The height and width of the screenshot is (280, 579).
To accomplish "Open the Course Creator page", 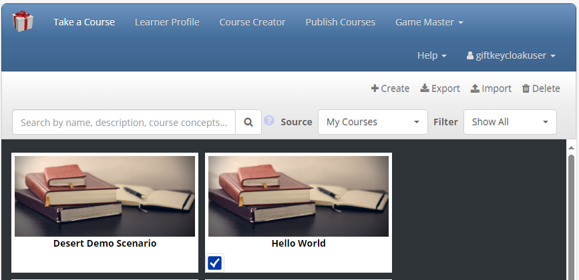I will (x=252, y=22).
